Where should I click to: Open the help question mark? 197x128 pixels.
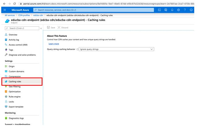click(x=185, y=10)
